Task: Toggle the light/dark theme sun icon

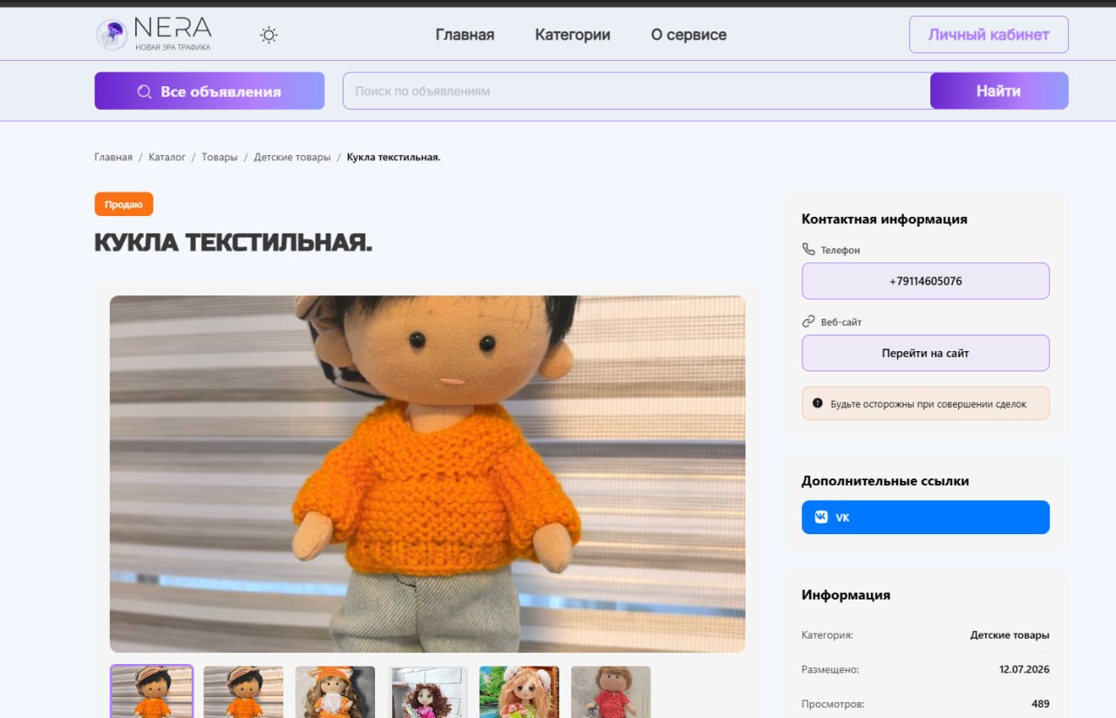Action: [269, 35]
